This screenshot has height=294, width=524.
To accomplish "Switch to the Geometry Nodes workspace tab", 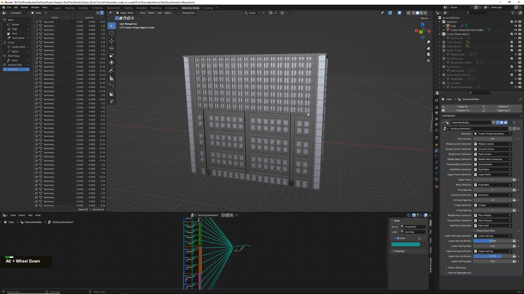I will (x=191, y=8).
